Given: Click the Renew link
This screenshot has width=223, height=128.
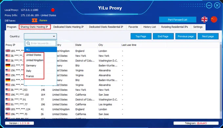Looking at the screenshot, I should (x=43, y=20).
